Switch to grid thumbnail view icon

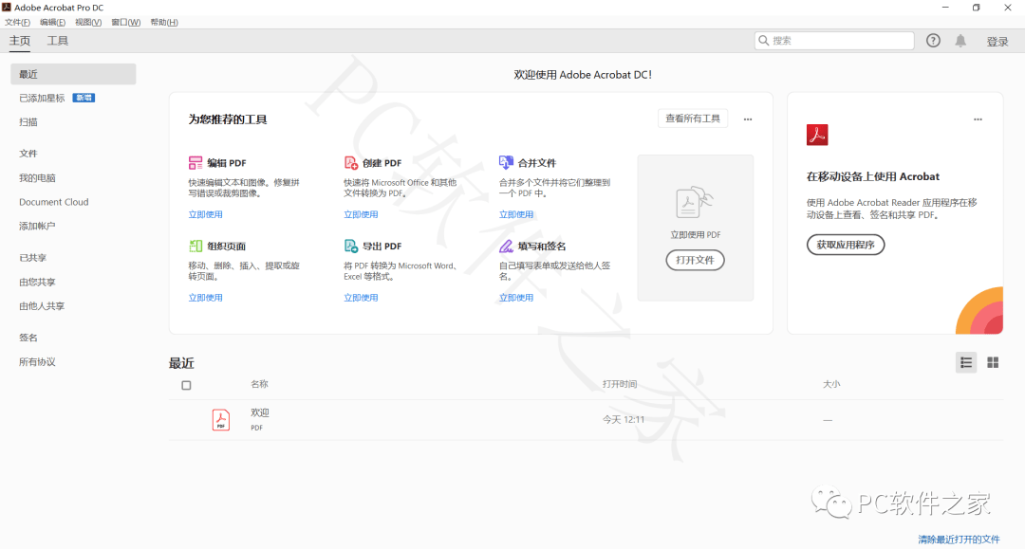(993, 362)
